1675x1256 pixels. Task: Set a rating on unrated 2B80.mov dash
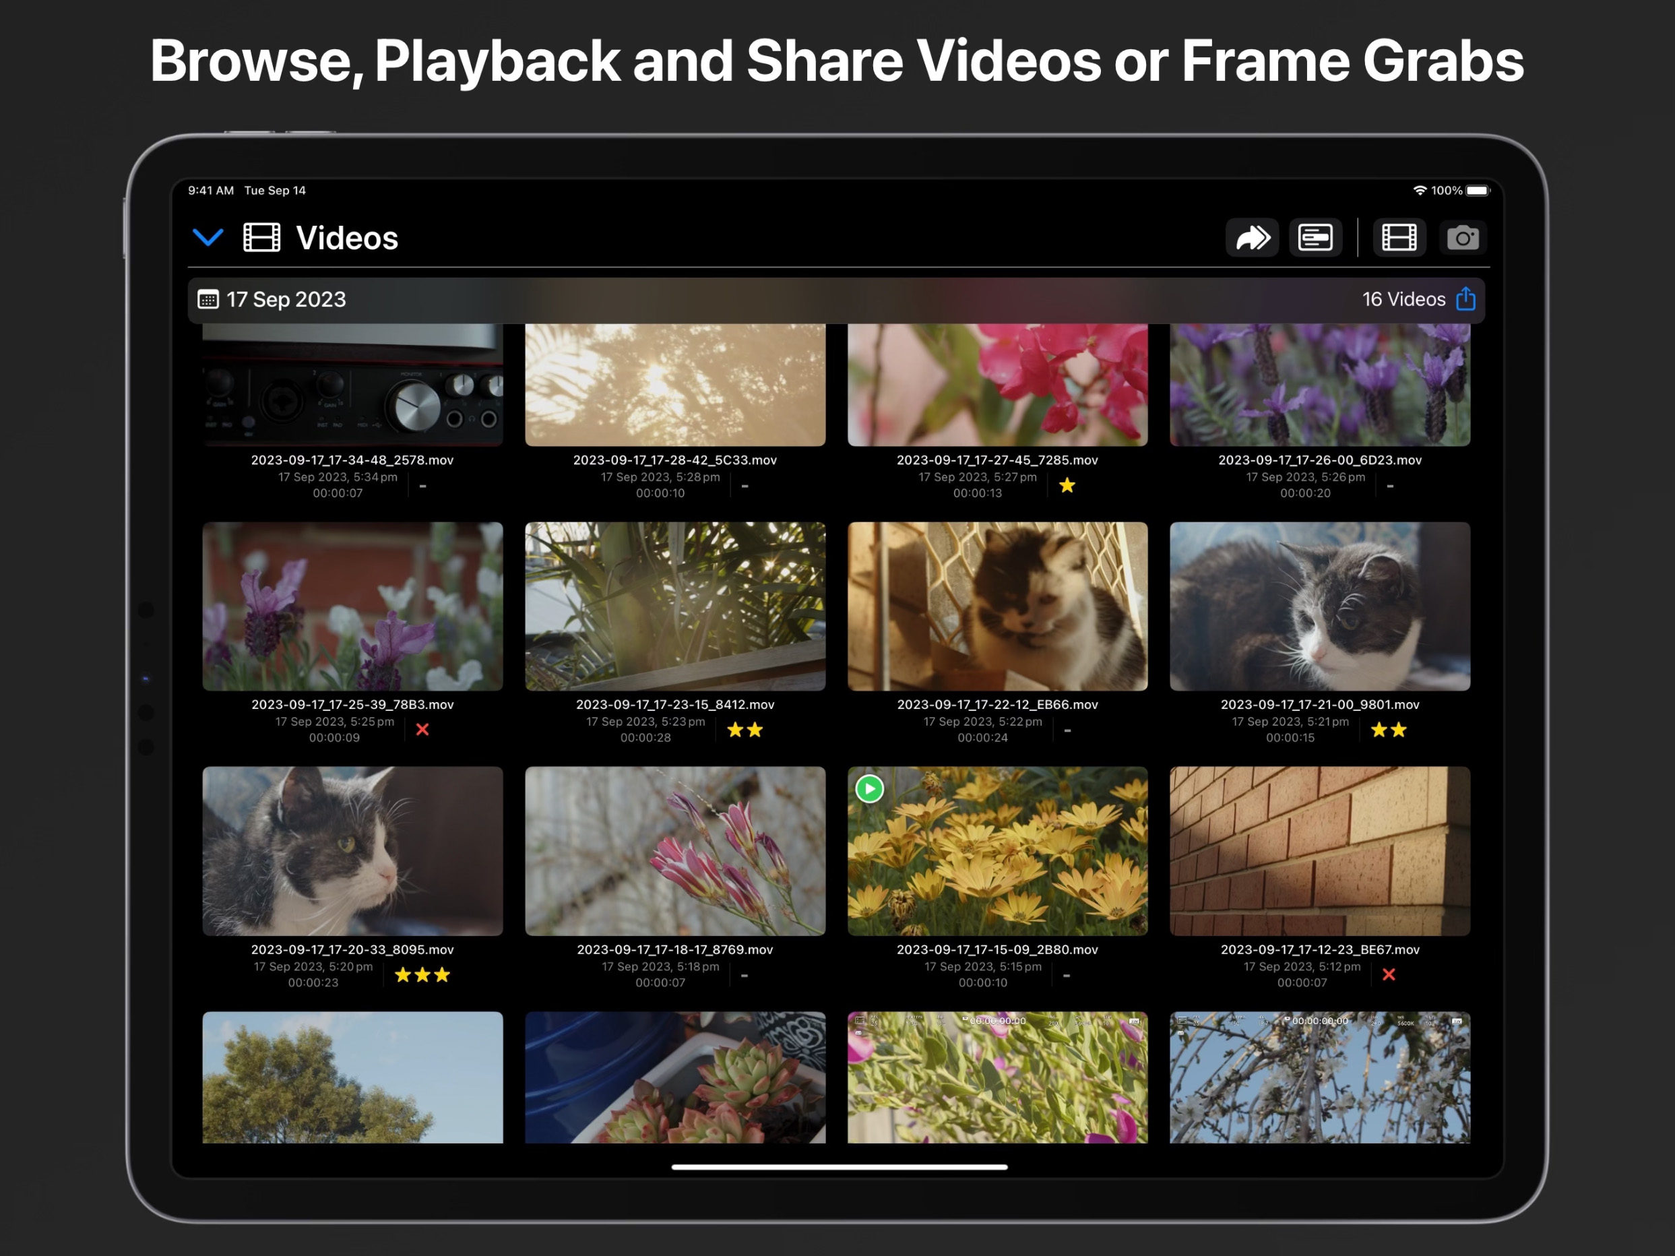(x=1066, y=976)
